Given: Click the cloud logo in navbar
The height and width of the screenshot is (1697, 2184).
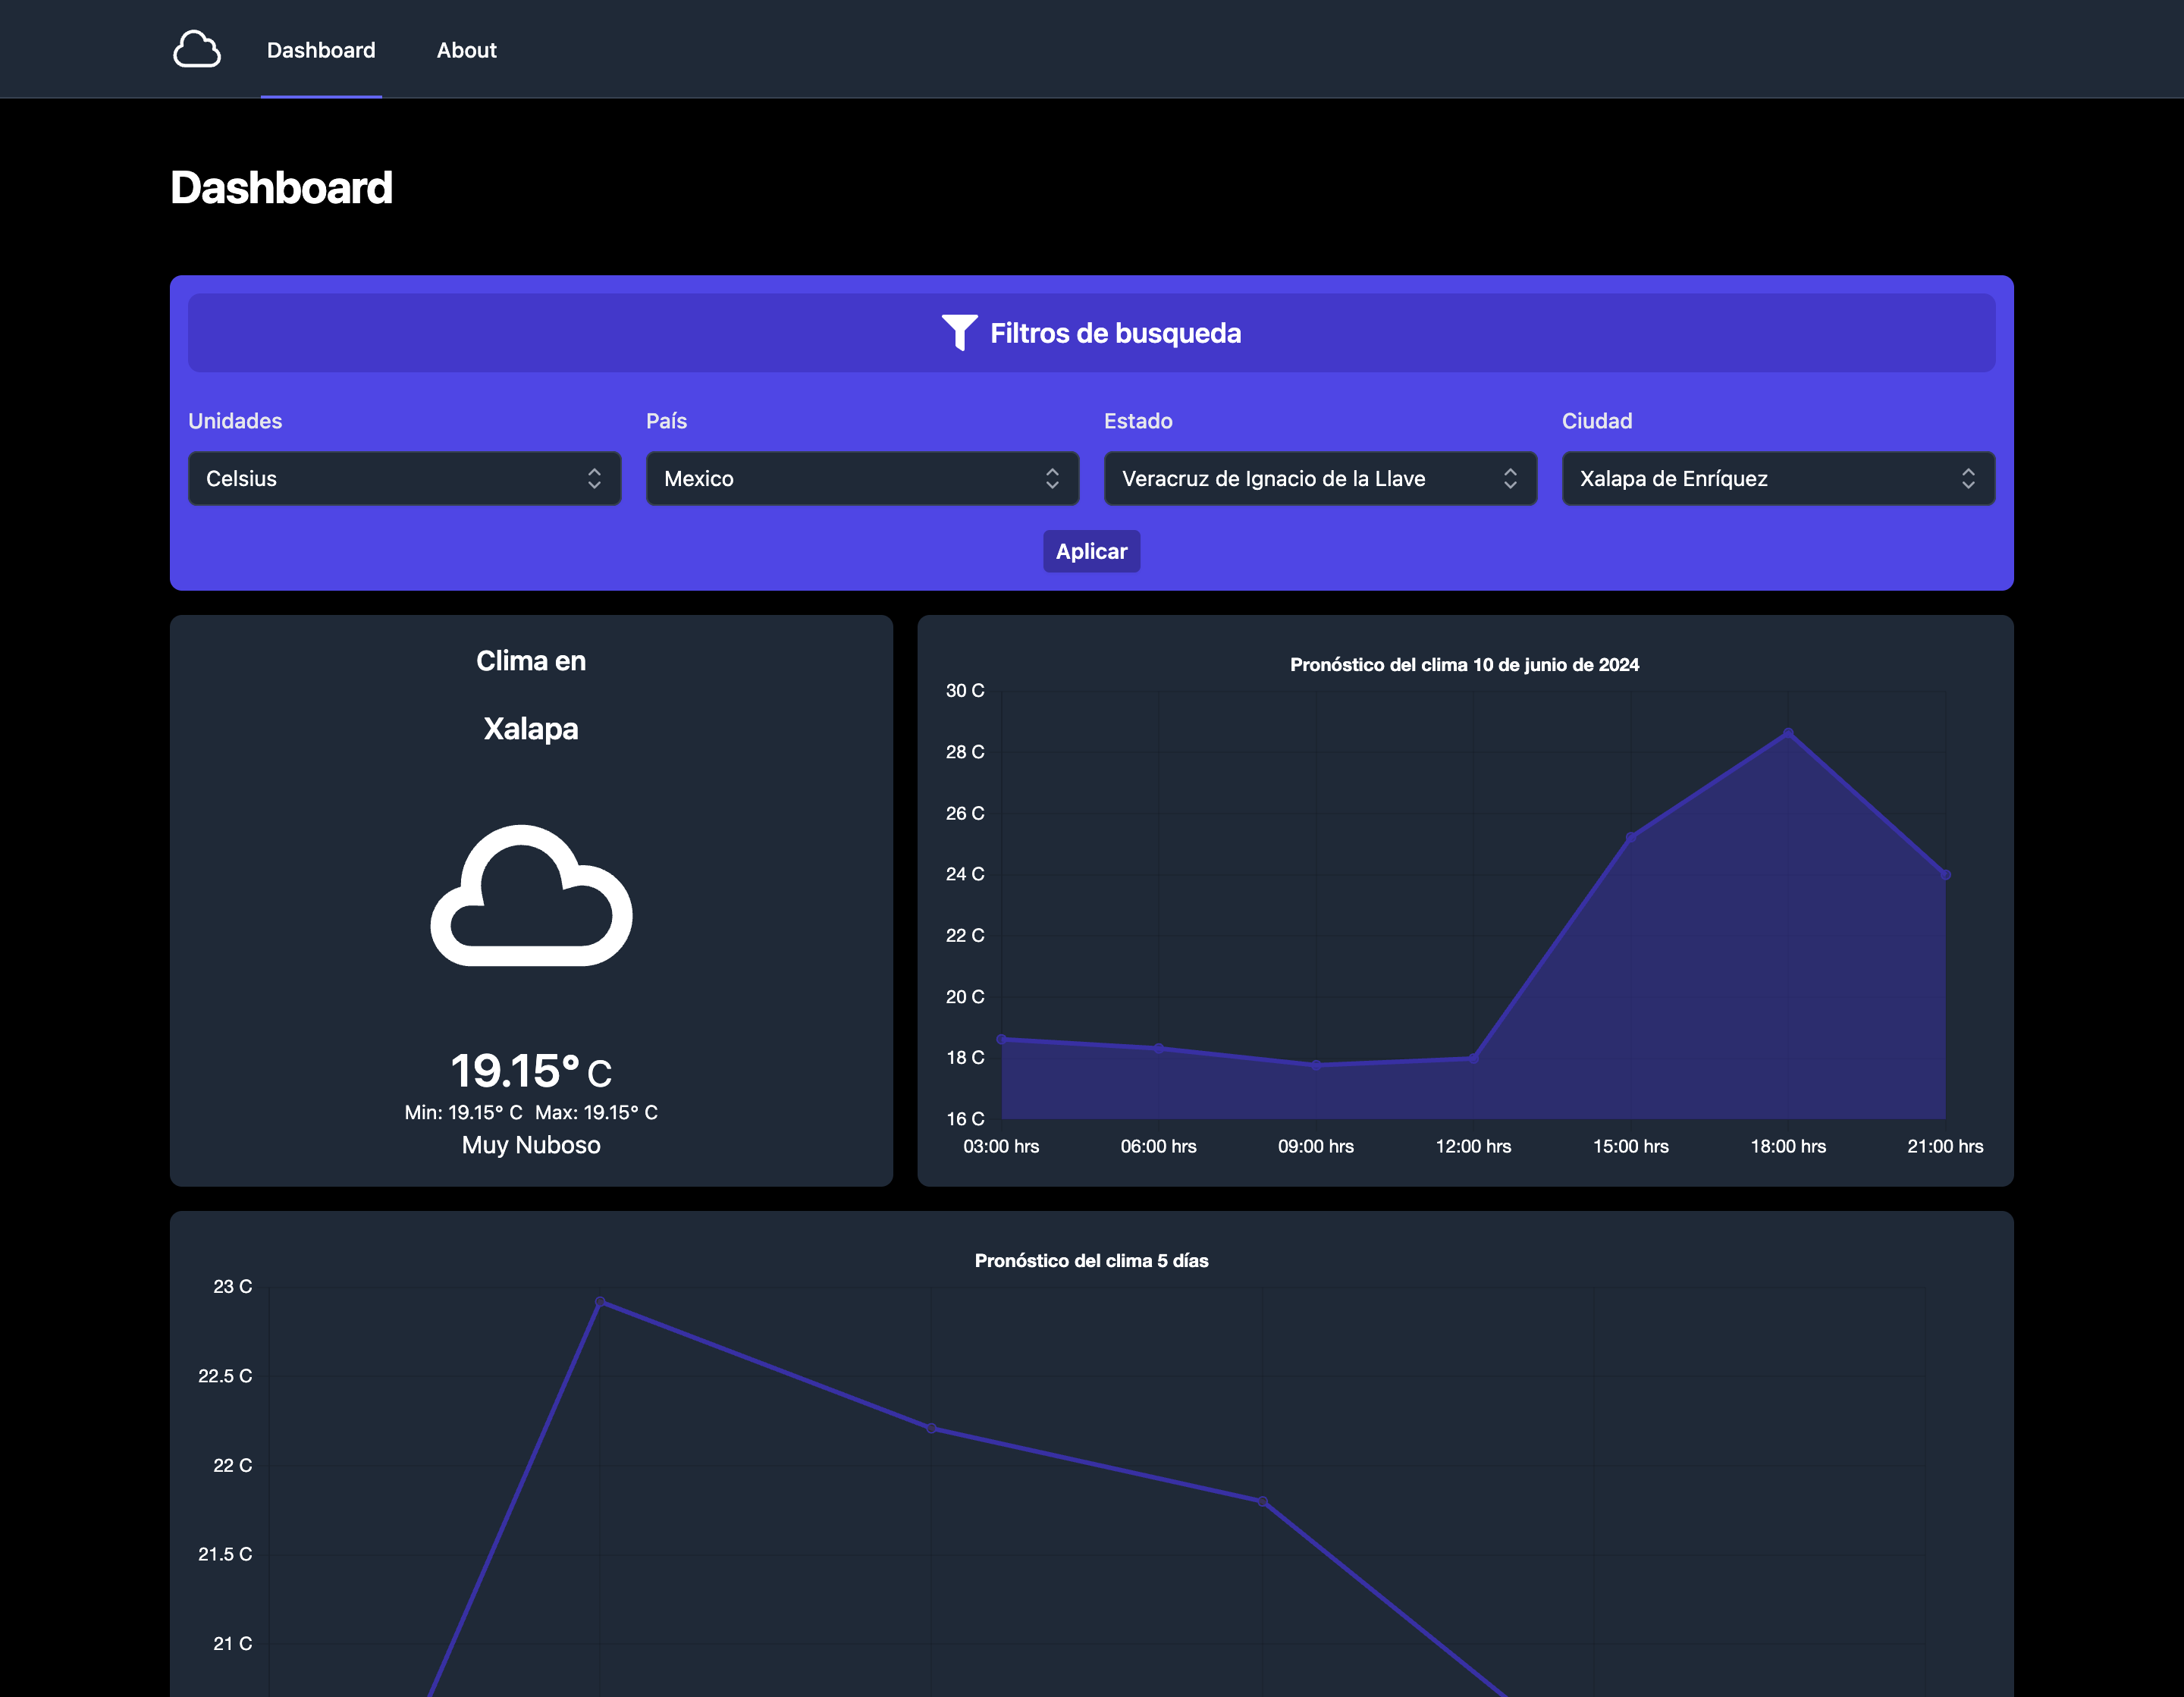Looking at the screenshot, I should (x=197, y=49).
